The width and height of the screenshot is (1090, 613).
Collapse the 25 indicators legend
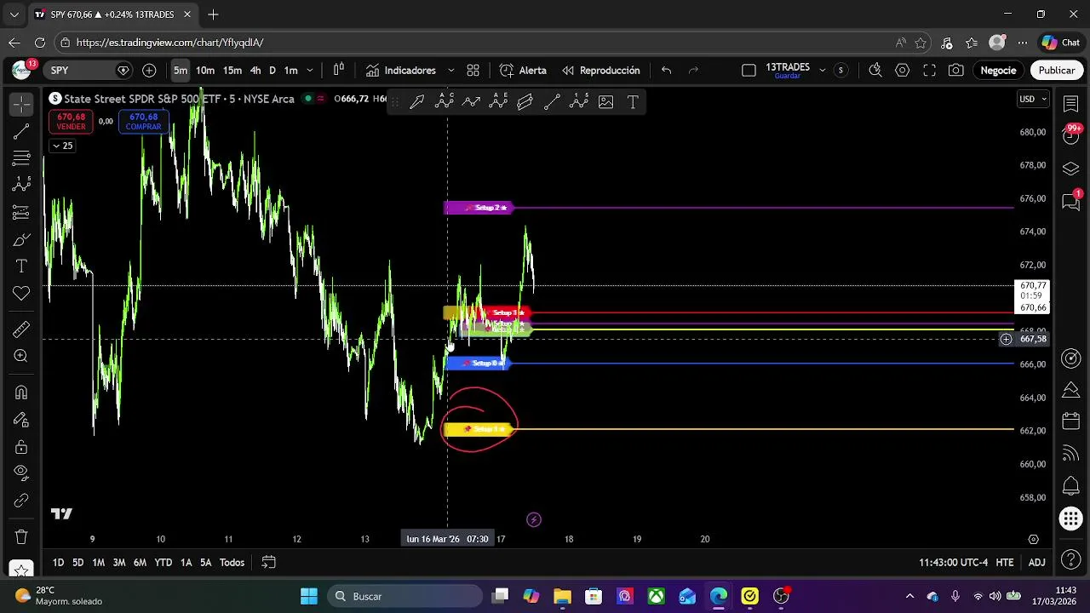(x=62, y=146)
